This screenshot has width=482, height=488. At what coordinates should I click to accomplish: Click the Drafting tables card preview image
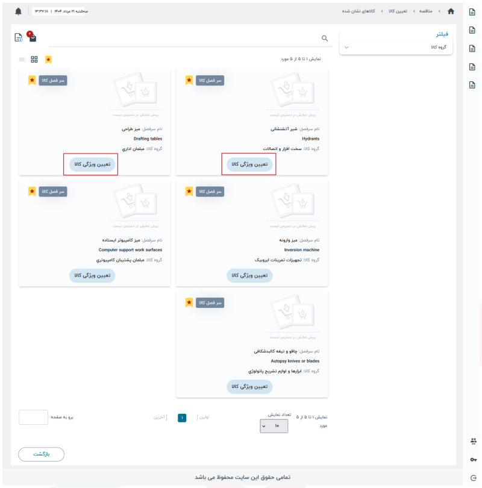tap(136, 90)
